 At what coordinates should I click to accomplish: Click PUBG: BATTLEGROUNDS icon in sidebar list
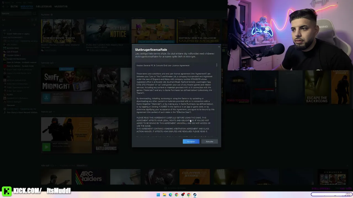point(5,84)
